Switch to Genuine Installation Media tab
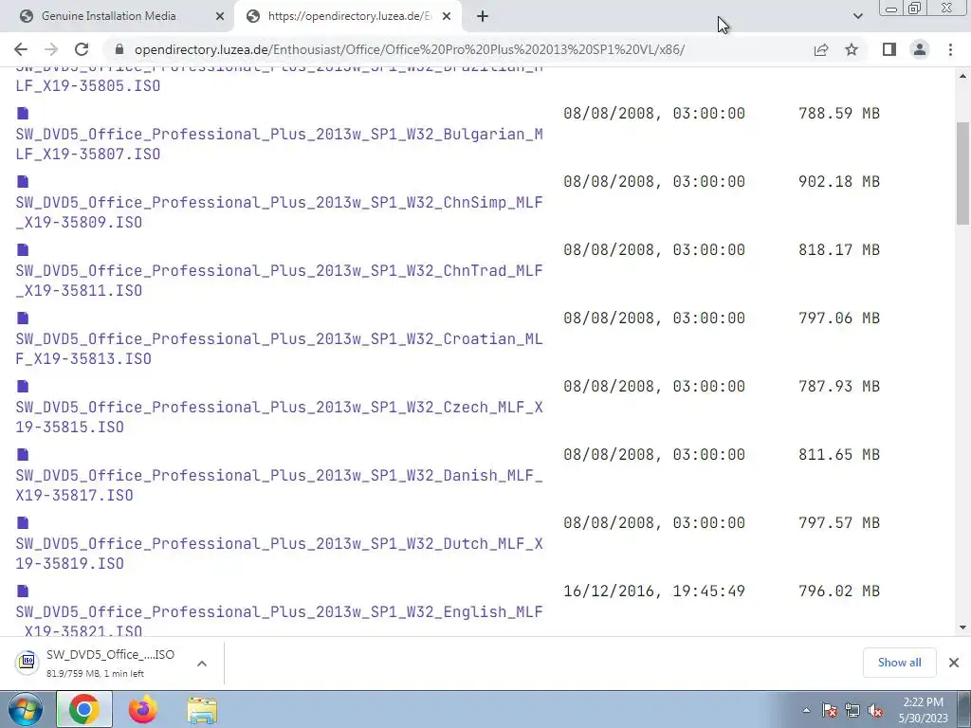This screenshot has height=728, width=971. (108, 16)
